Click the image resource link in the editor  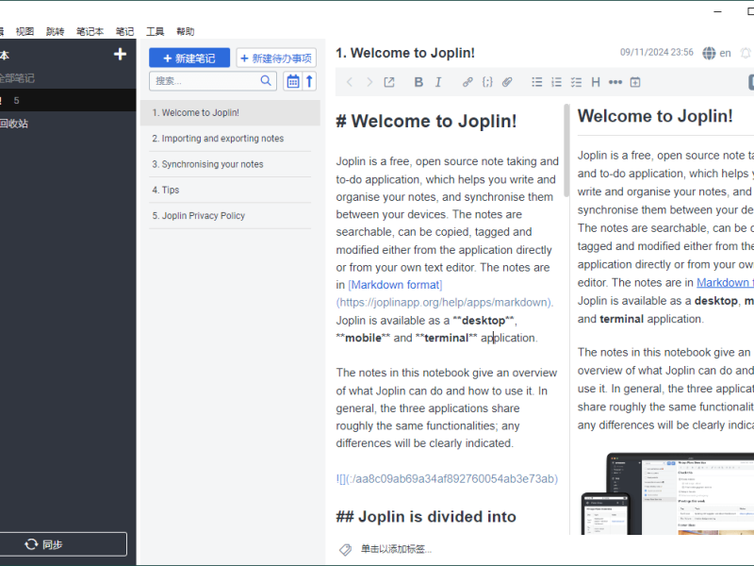(447, 479)
